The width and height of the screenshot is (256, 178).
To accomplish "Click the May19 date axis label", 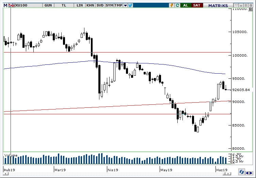I will pyautogui.click(x=166, y=170).
